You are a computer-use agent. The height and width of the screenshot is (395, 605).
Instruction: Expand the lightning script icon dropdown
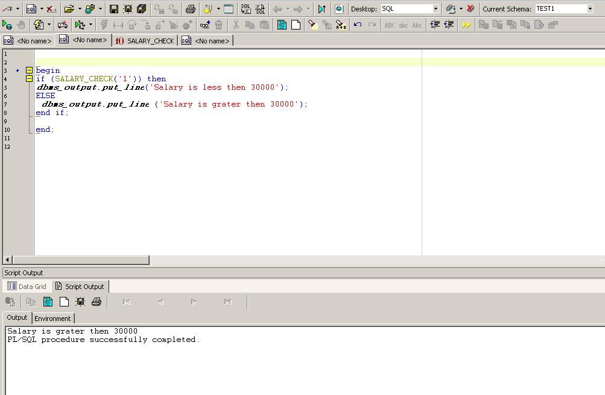(49, 25)
